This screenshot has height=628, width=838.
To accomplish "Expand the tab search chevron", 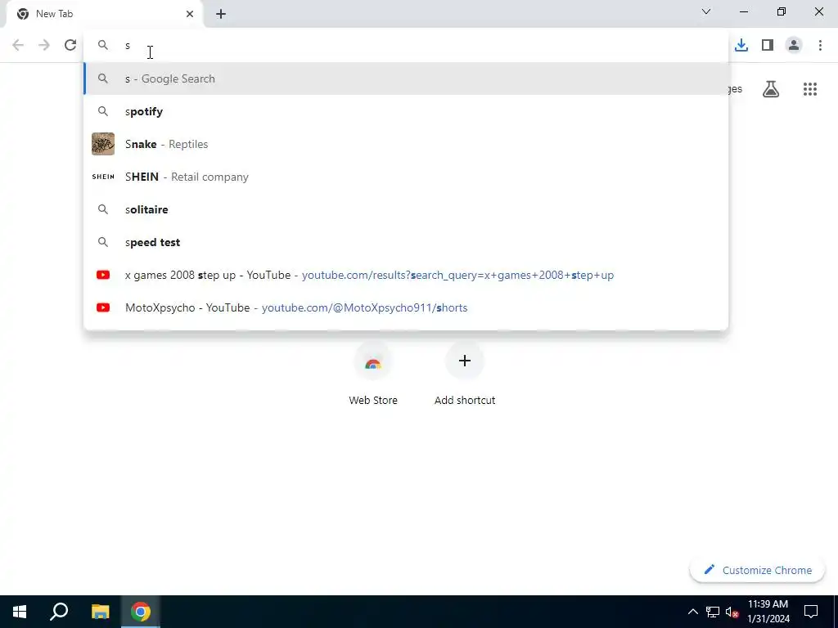I will pyautogui.click(x=706, y=11).
